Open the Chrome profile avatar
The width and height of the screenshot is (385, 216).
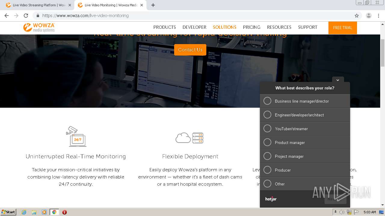[368, 16]
